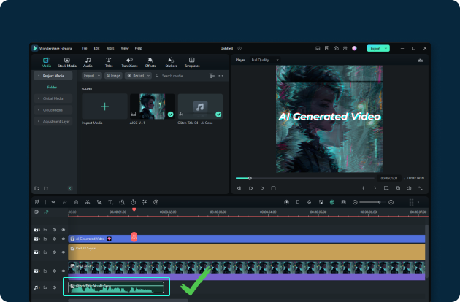Click the undo icon in timeline toolbar
This screenshot has width=460, height=302.
point(53,202)
